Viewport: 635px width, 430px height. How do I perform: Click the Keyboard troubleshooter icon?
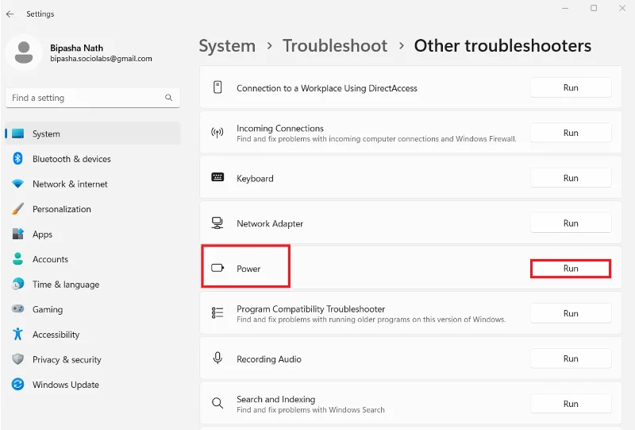point(217,177)
